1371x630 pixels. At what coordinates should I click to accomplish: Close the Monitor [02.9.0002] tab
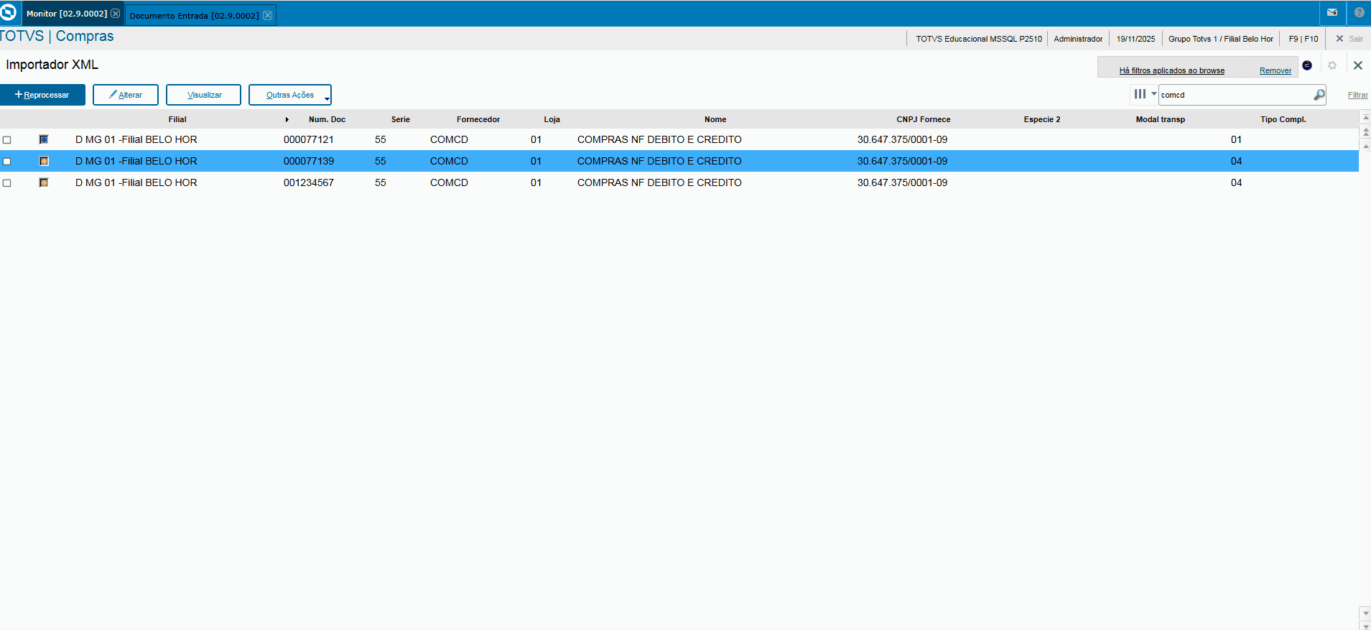115,14
